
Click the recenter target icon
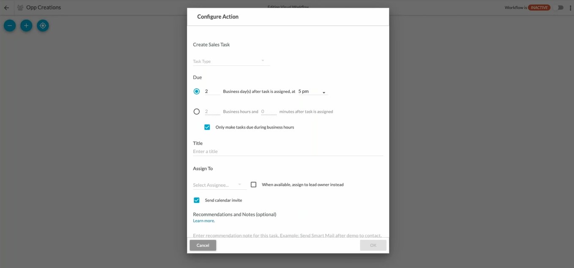(x=43, y=26)
